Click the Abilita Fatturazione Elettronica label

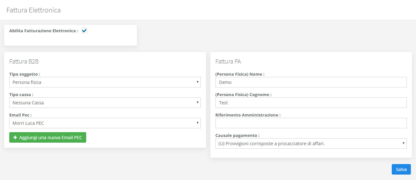44,31
